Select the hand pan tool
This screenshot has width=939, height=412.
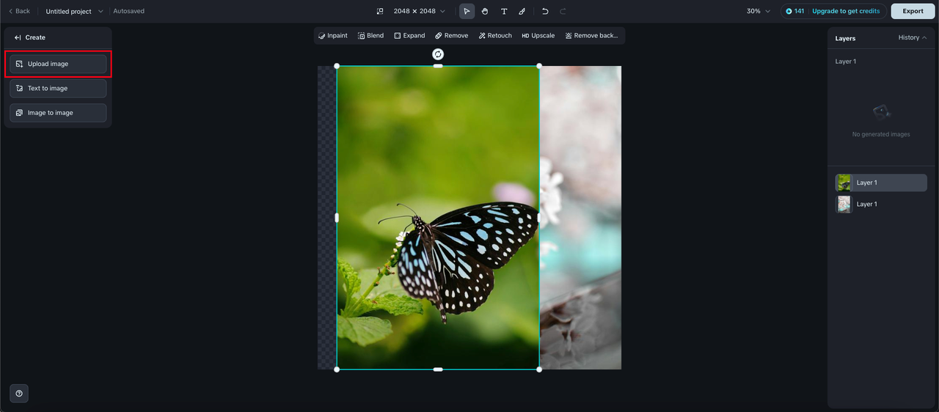tap(485, 11)
